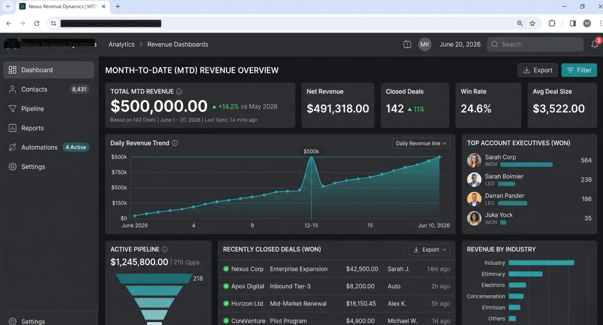Click the green check beside Horizon Ltd

click(226, 303)
